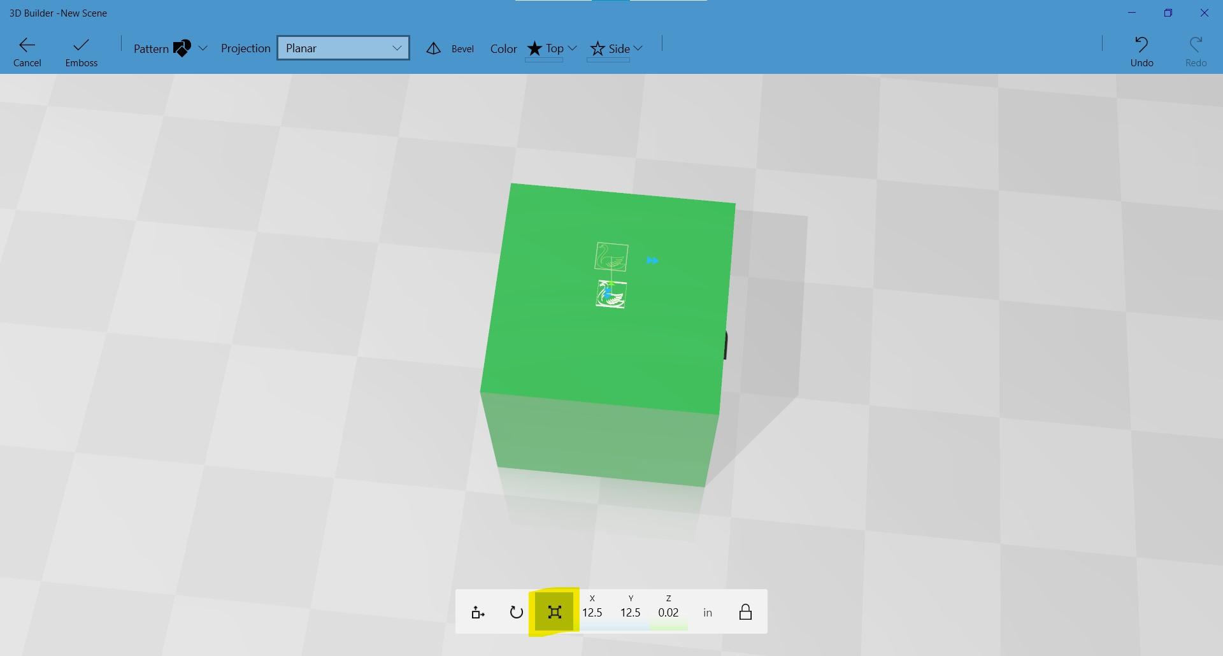Select the Move mode icon

(x=478, y=612)
